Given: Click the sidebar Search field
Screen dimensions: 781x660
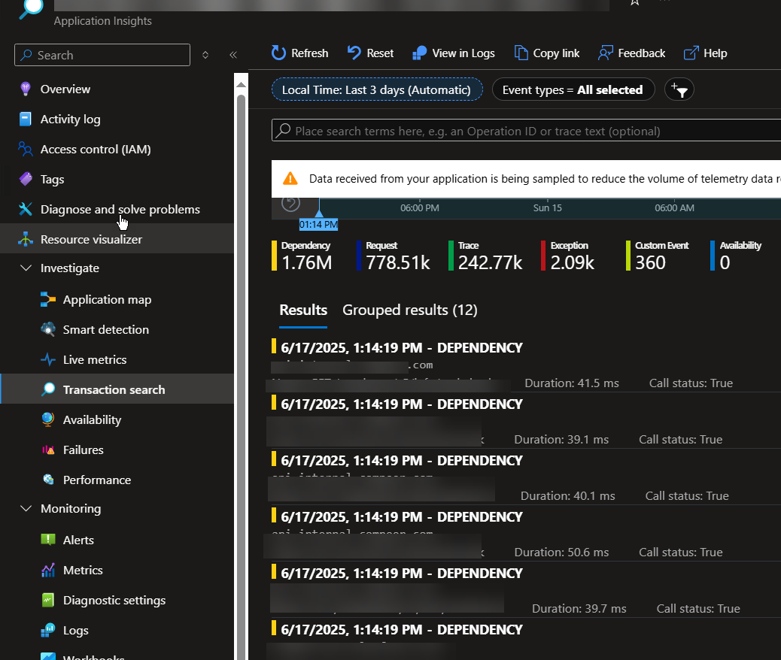Looking at the screenshot, I should [102, 55].
